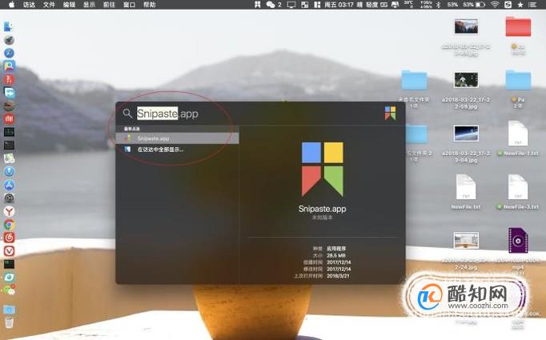Click the Spotlight magnifying glass icon
This screenshot has width=546, height=340.
(127, 114)
